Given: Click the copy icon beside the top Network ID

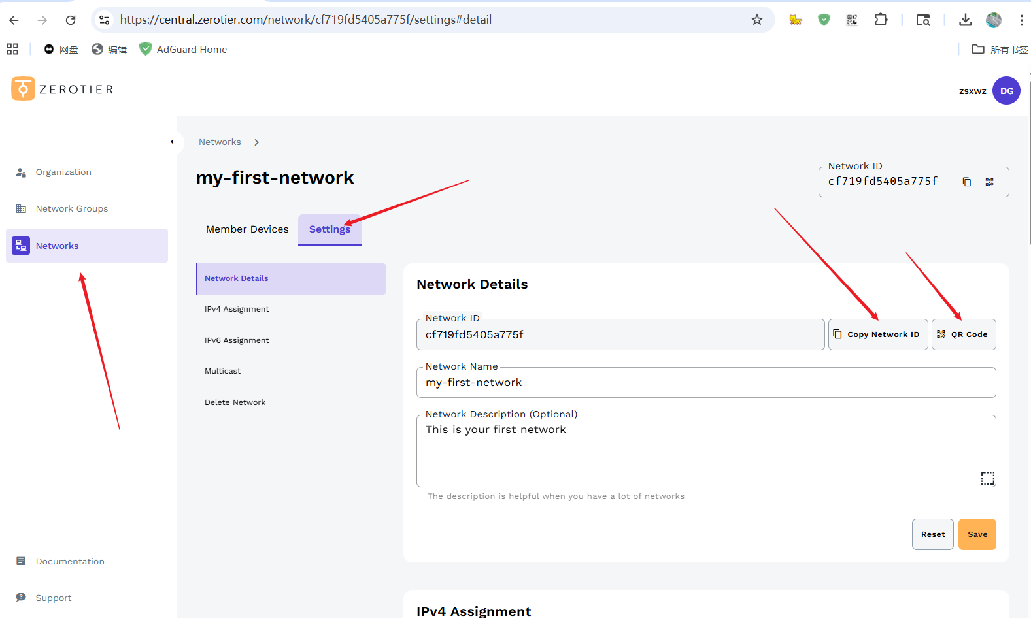Looking at the screenshot, I should coord(966,182).
